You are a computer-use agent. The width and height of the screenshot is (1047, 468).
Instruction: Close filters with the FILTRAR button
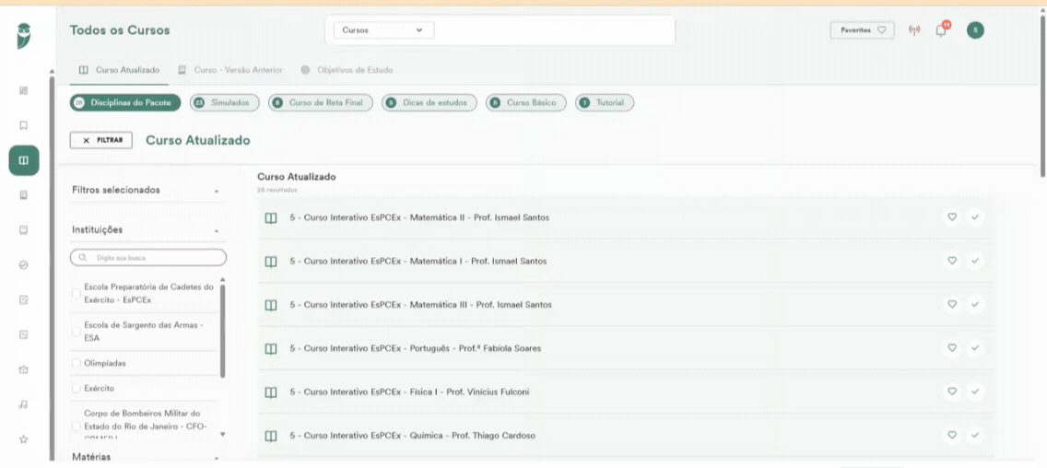coord(100,140)
